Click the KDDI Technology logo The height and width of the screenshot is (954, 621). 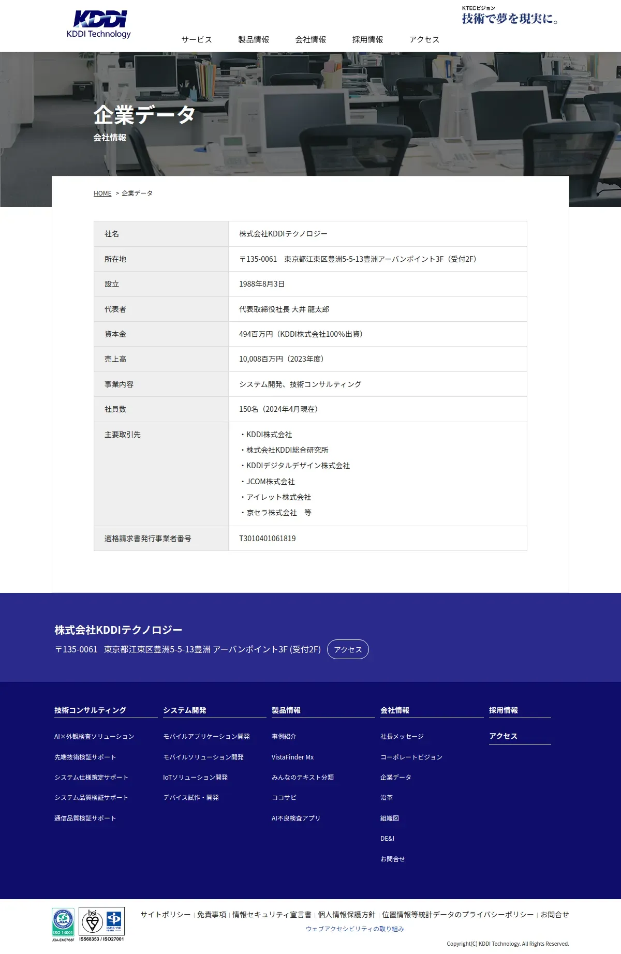pyautogui.click(x=98, y=24)
